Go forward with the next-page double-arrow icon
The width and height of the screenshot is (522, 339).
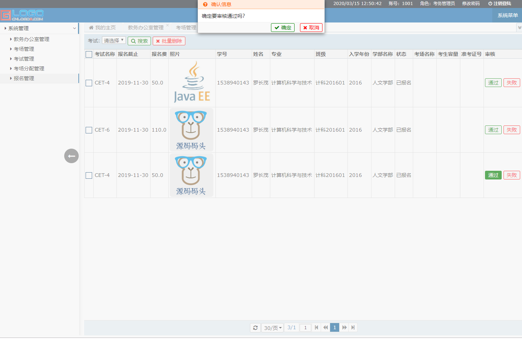pos(344,327)
